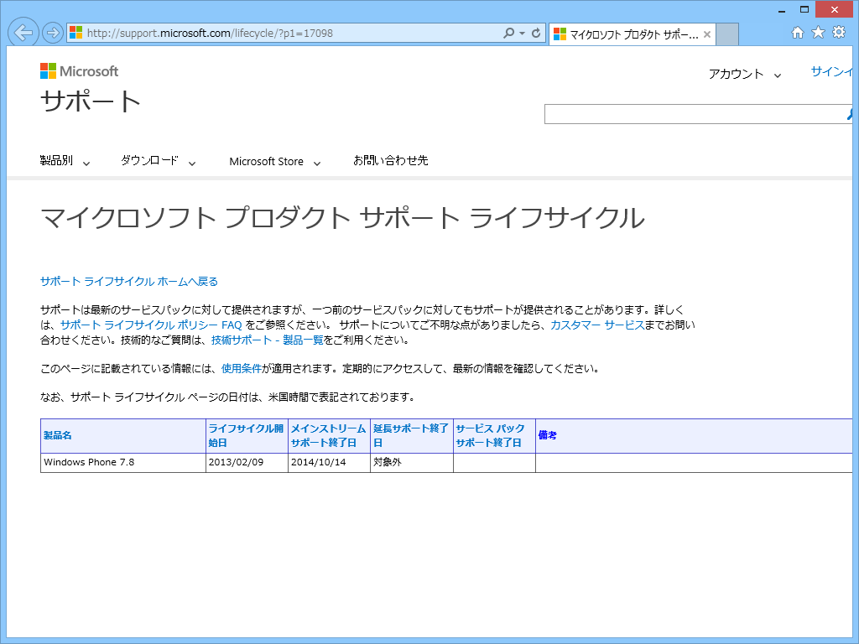Screen dimensions: 859x644
Task: Open browser settings via the gear icon
Action: (838, 34)
